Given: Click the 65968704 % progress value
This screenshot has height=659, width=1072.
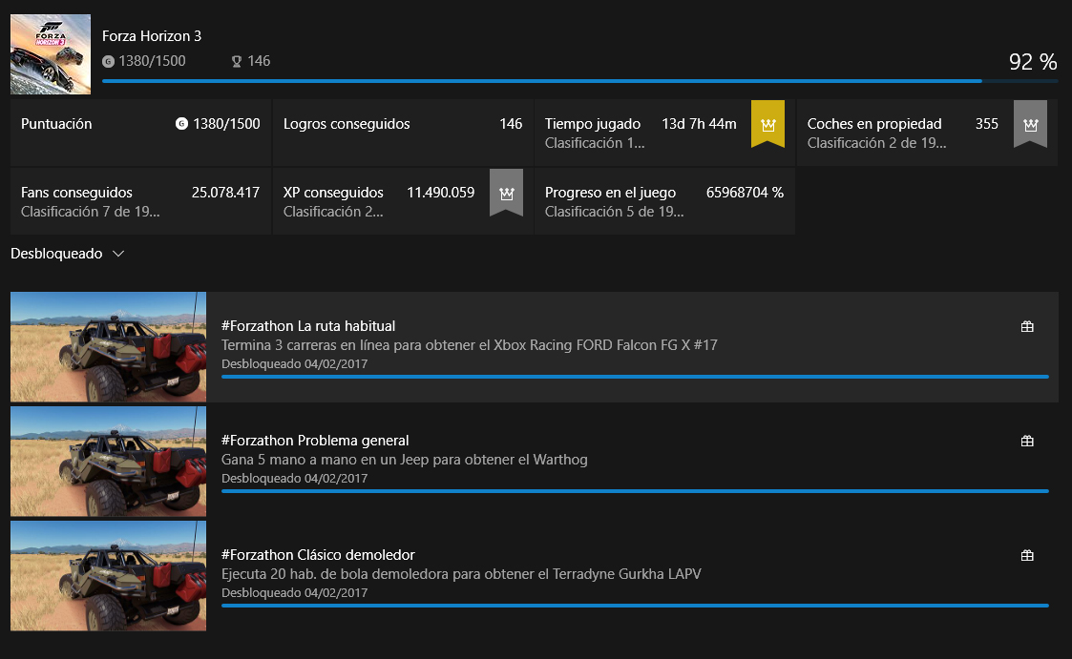Looking at the screenshot, I should [746, 193].
